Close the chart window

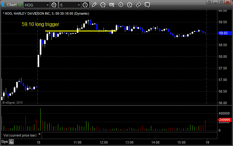227,2
